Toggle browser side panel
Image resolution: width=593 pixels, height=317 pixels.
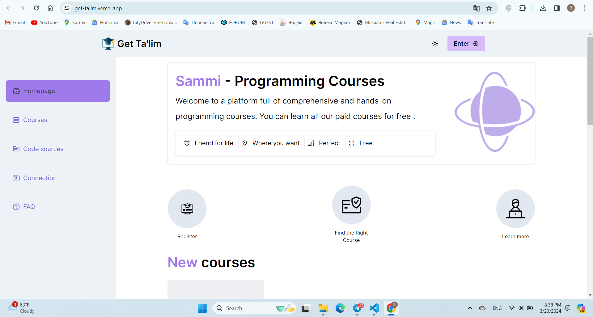[x=557, y=8]
